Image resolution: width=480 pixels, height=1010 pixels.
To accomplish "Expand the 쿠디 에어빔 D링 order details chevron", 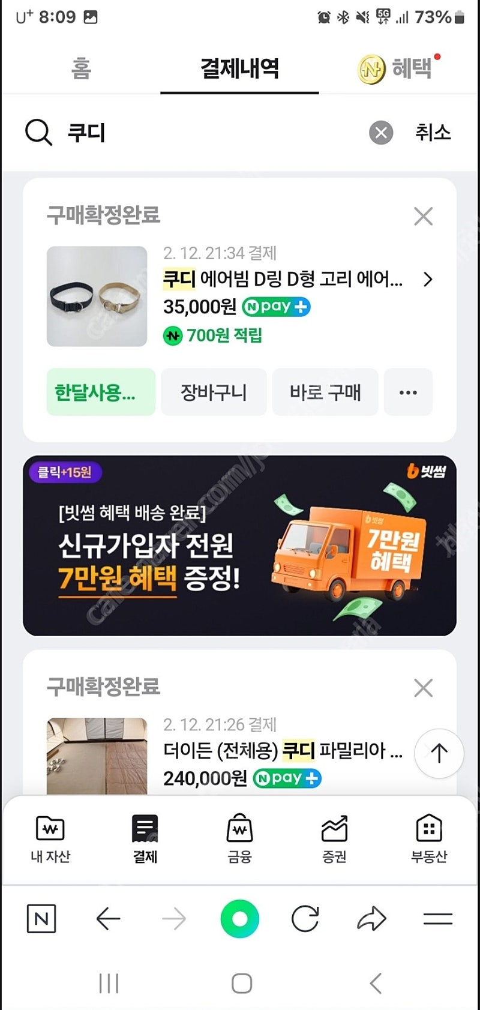I will pyautogui.click(x=428, y=280).
